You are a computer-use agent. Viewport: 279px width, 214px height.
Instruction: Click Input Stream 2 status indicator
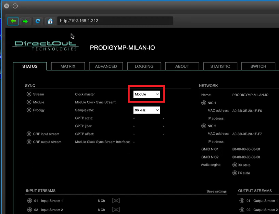(30, 210)
